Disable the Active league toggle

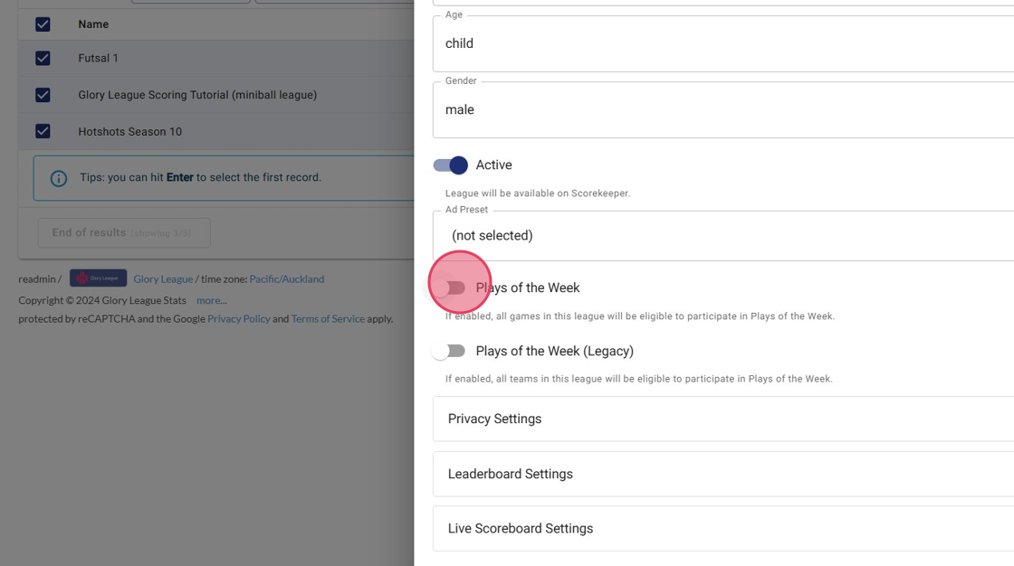coord(450,165)
